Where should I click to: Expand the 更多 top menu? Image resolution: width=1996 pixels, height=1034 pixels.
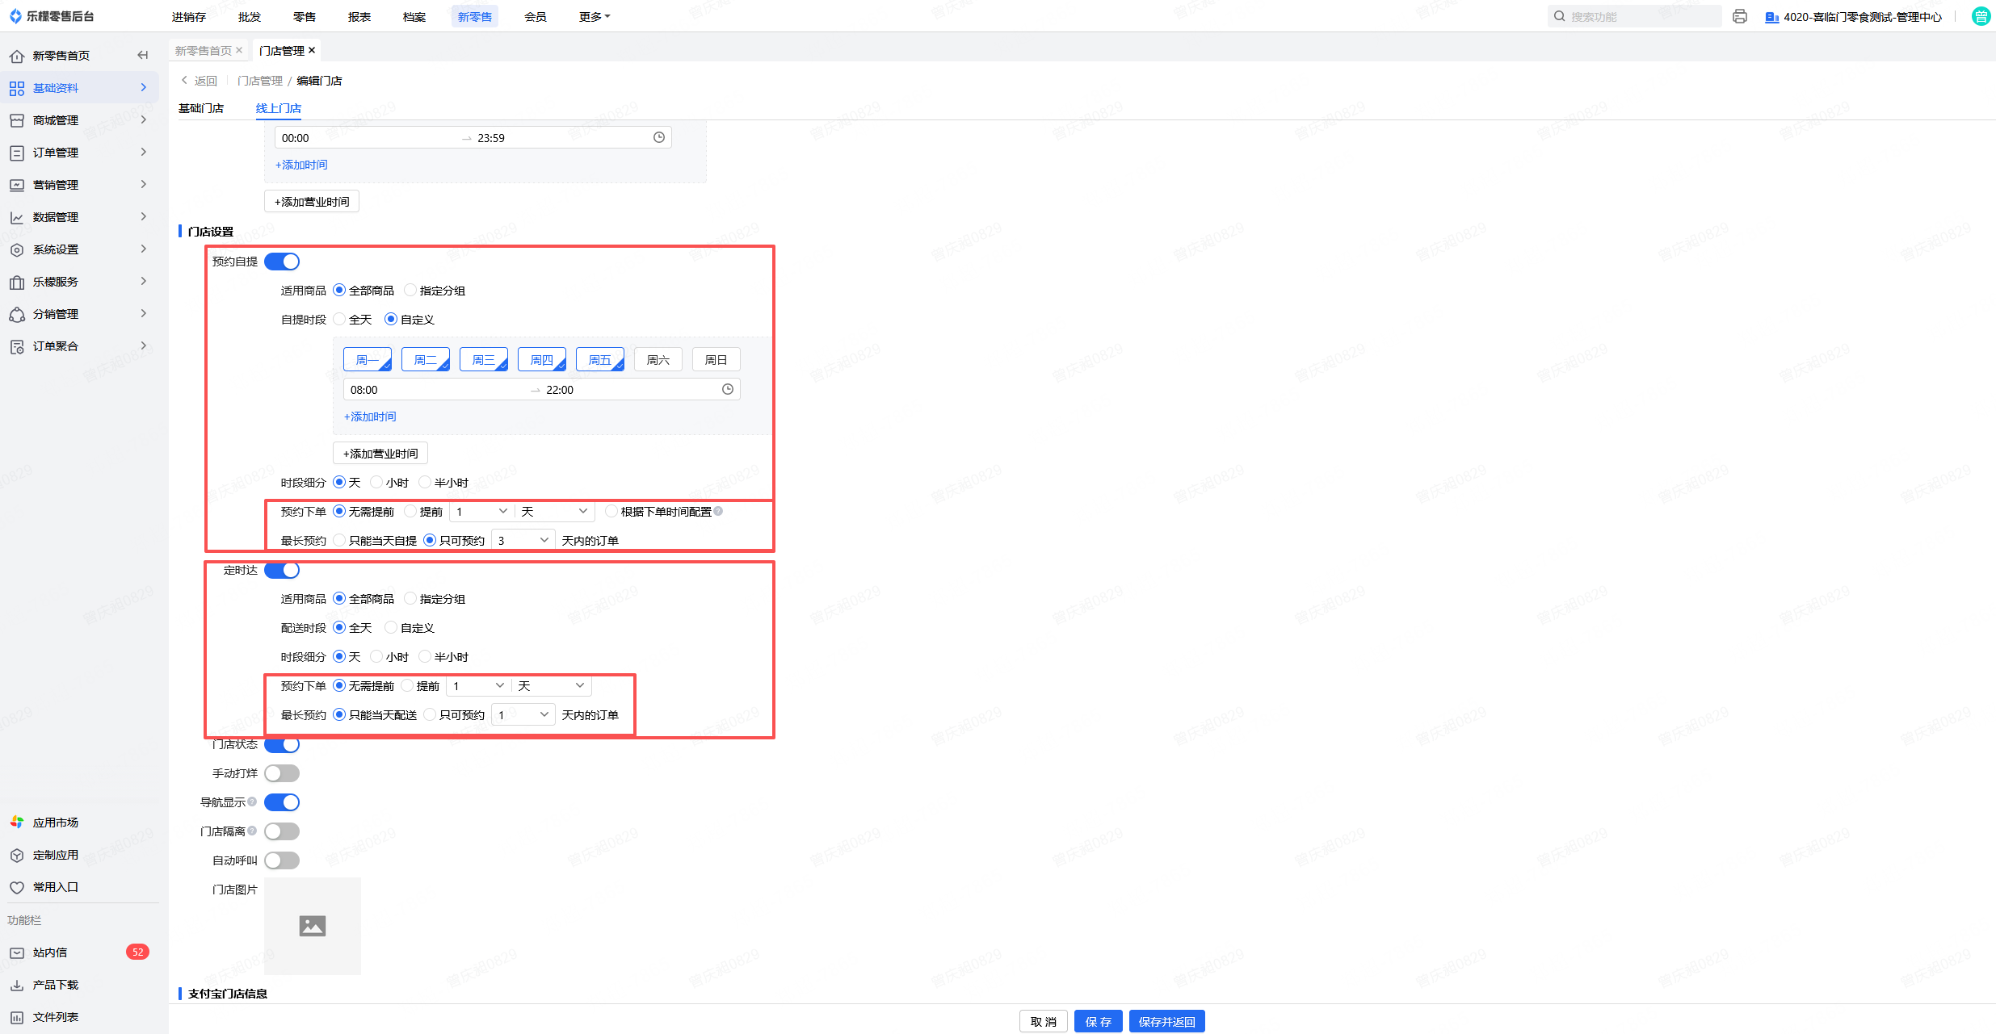(595, 16)
